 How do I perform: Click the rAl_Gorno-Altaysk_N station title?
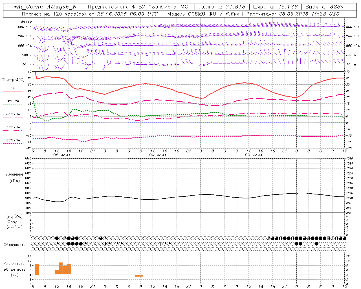(x=45, y=7)
